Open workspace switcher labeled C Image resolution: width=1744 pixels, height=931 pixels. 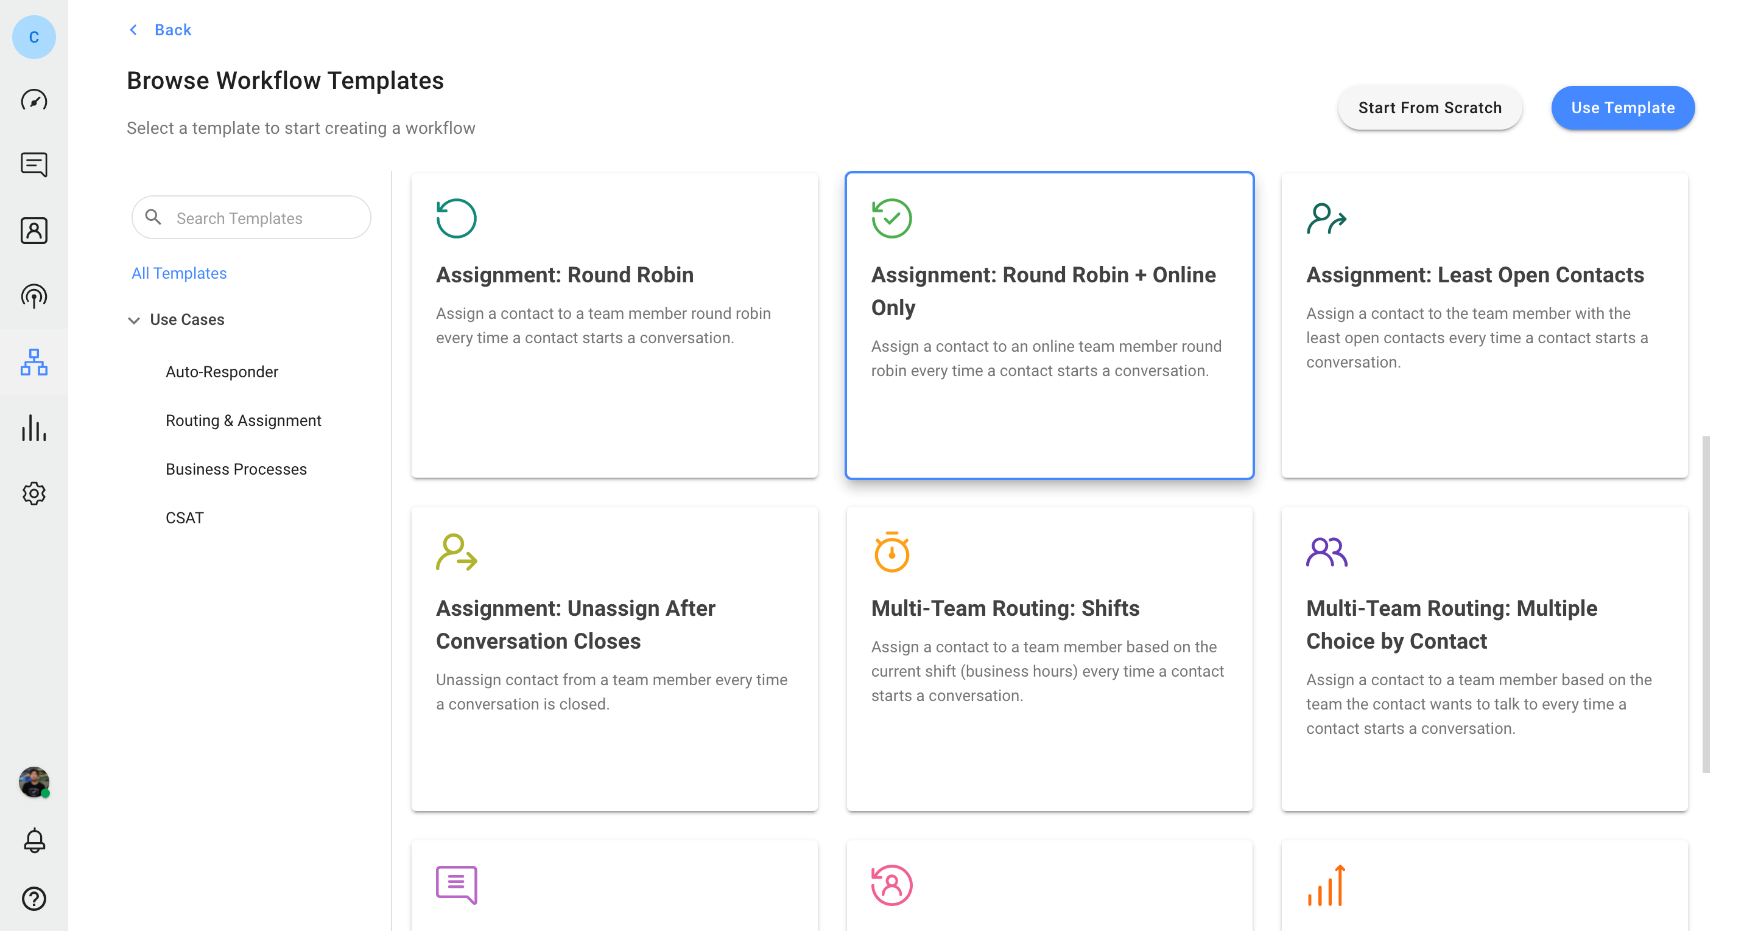click(34, 37)
